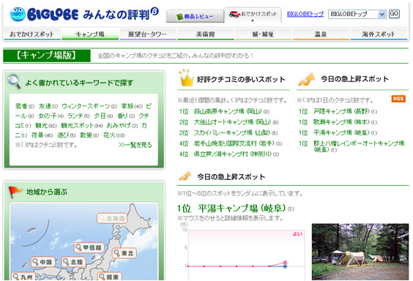Click the 夕日 keyword link

tap(100, 116)
